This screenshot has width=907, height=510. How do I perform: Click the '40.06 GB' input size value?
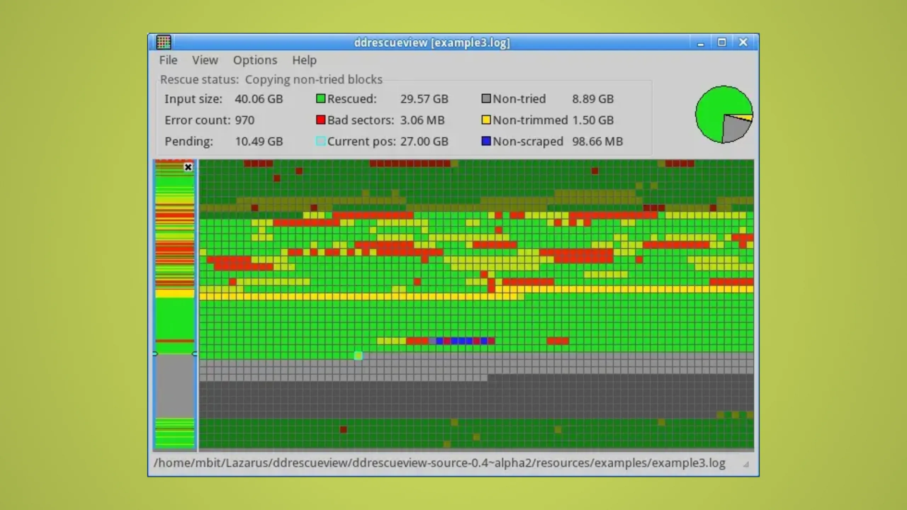pyautogui.click(x=259, y=99)
